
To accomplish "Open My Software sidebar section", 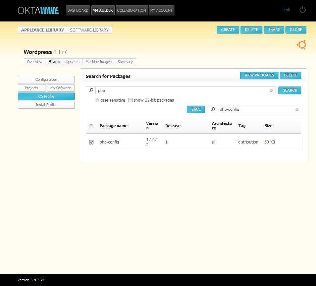I will [61, 88].
